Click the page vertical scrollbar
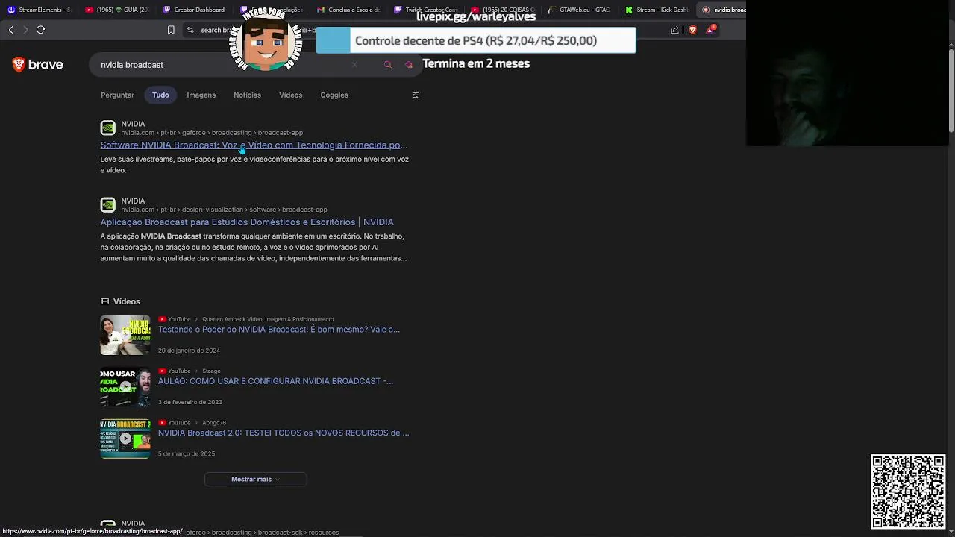Viewport: 955px width, 537px height. click(x=951, y=89)
